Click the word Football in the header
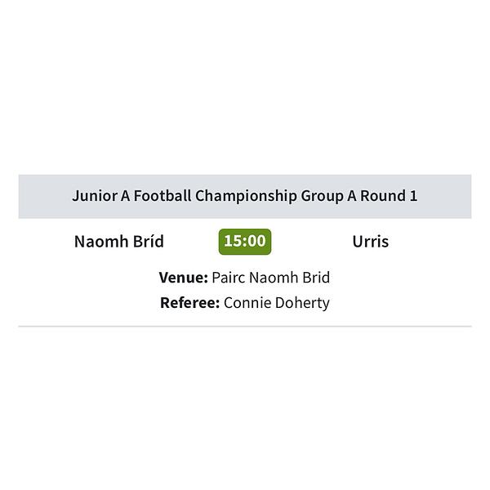The width and height of the screenshot is (490, 490). click(163, 196)
